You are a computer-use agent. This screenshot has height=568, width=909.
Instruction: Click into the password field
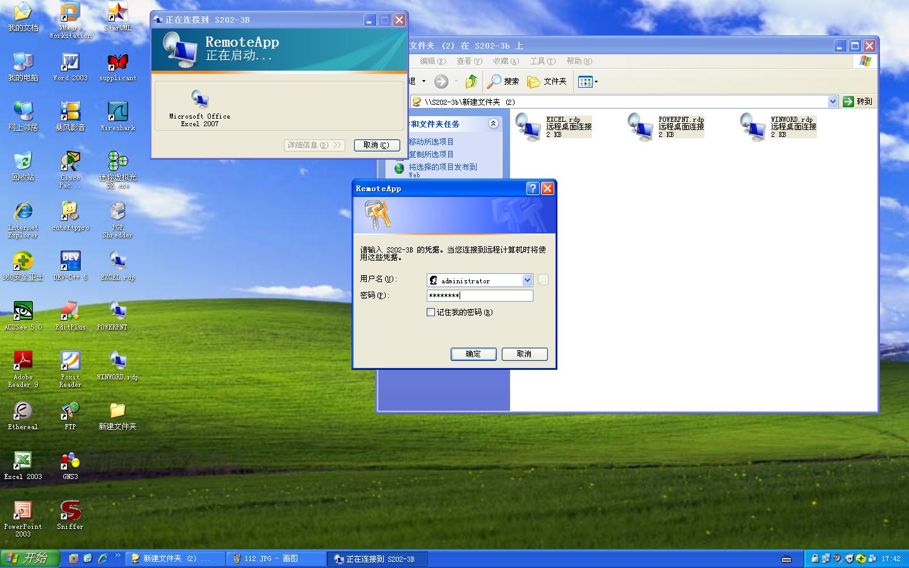(x=480, y=295)
